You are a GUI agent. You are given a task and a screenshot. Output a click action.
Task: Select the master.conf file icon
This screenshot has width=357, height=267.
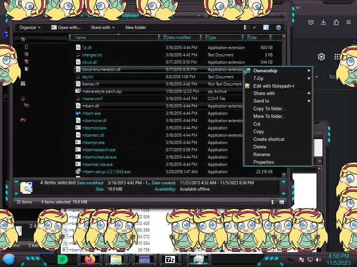tap(78, 98)
